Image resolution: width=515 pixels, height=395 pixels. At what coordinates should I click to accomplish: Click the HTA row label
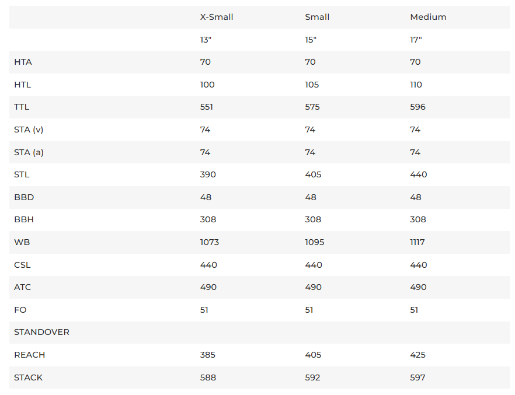23,62
